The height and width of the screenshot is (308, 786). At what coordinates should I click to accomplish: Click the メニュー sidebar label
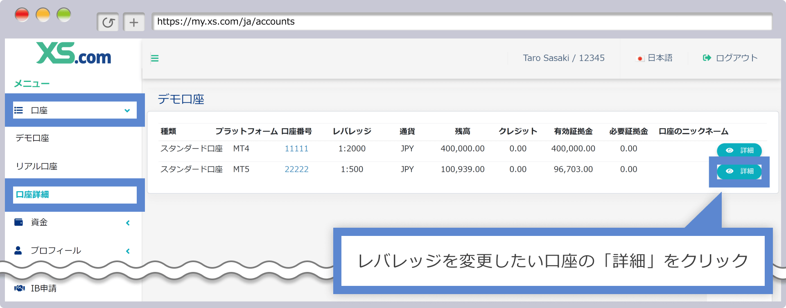pos(32,84)
